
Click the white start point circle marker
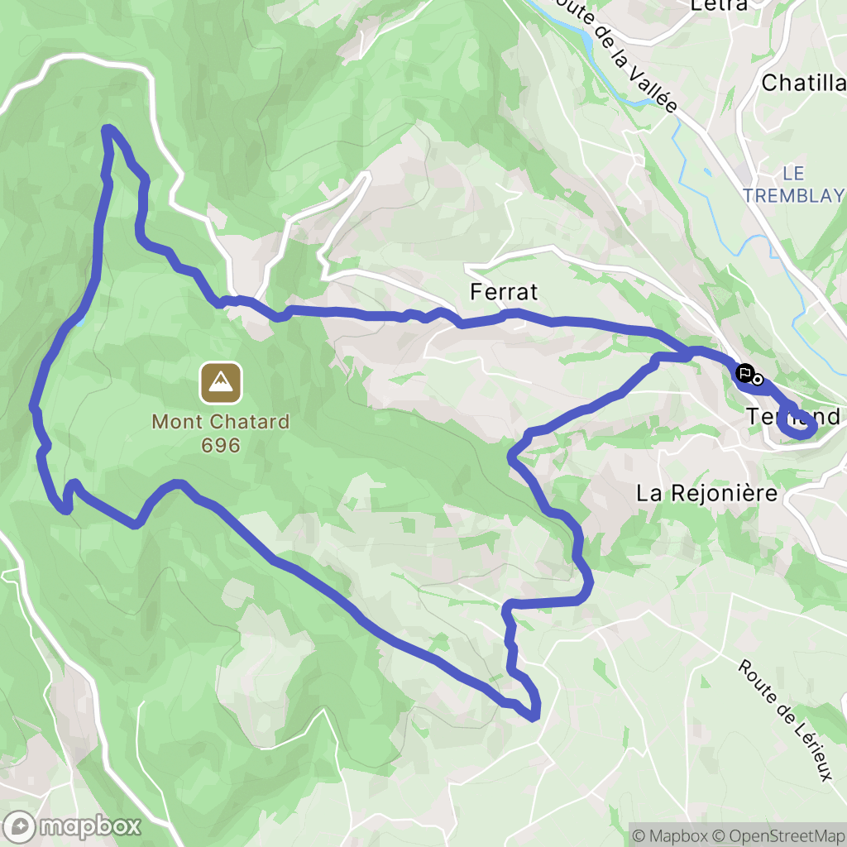758,380
